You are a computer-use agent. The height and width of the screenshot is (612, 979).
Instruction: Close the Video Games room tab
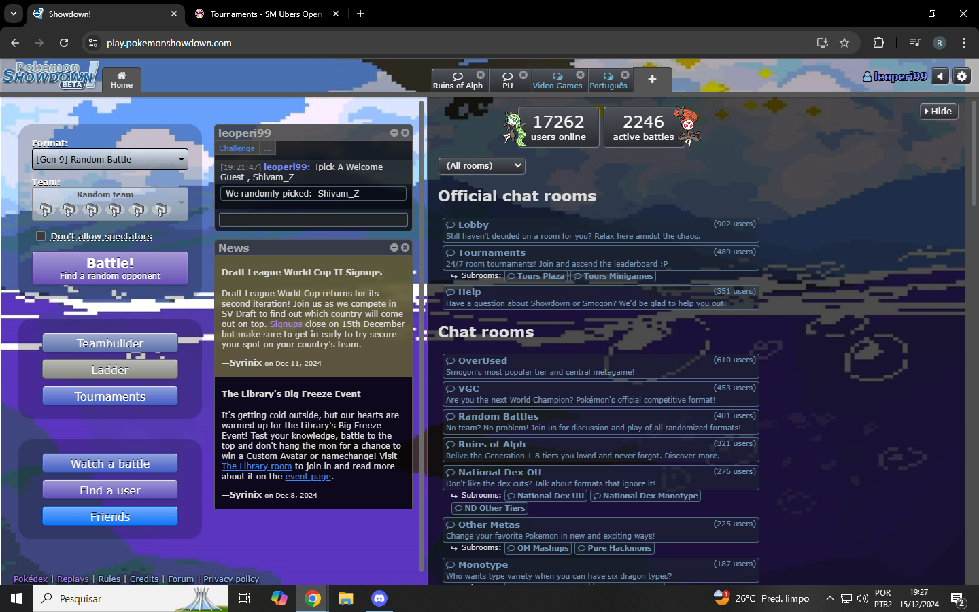(x=580, y=75)
